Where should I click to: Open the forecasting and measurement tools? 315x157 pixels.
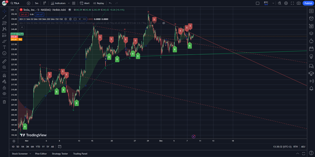pos(4,35)
